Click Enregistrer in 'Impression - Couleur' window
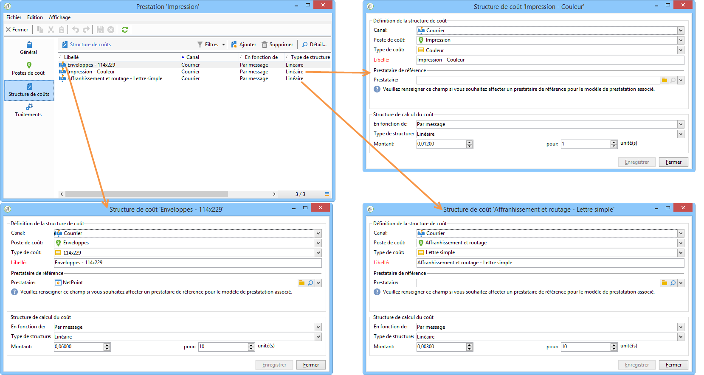The width and height of the screenshot is (704, 375). point(637,162)
